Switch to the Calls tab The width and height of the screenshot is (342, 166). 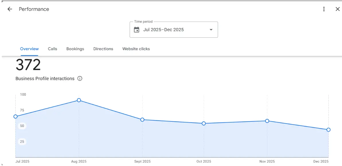tap(52, 49)
